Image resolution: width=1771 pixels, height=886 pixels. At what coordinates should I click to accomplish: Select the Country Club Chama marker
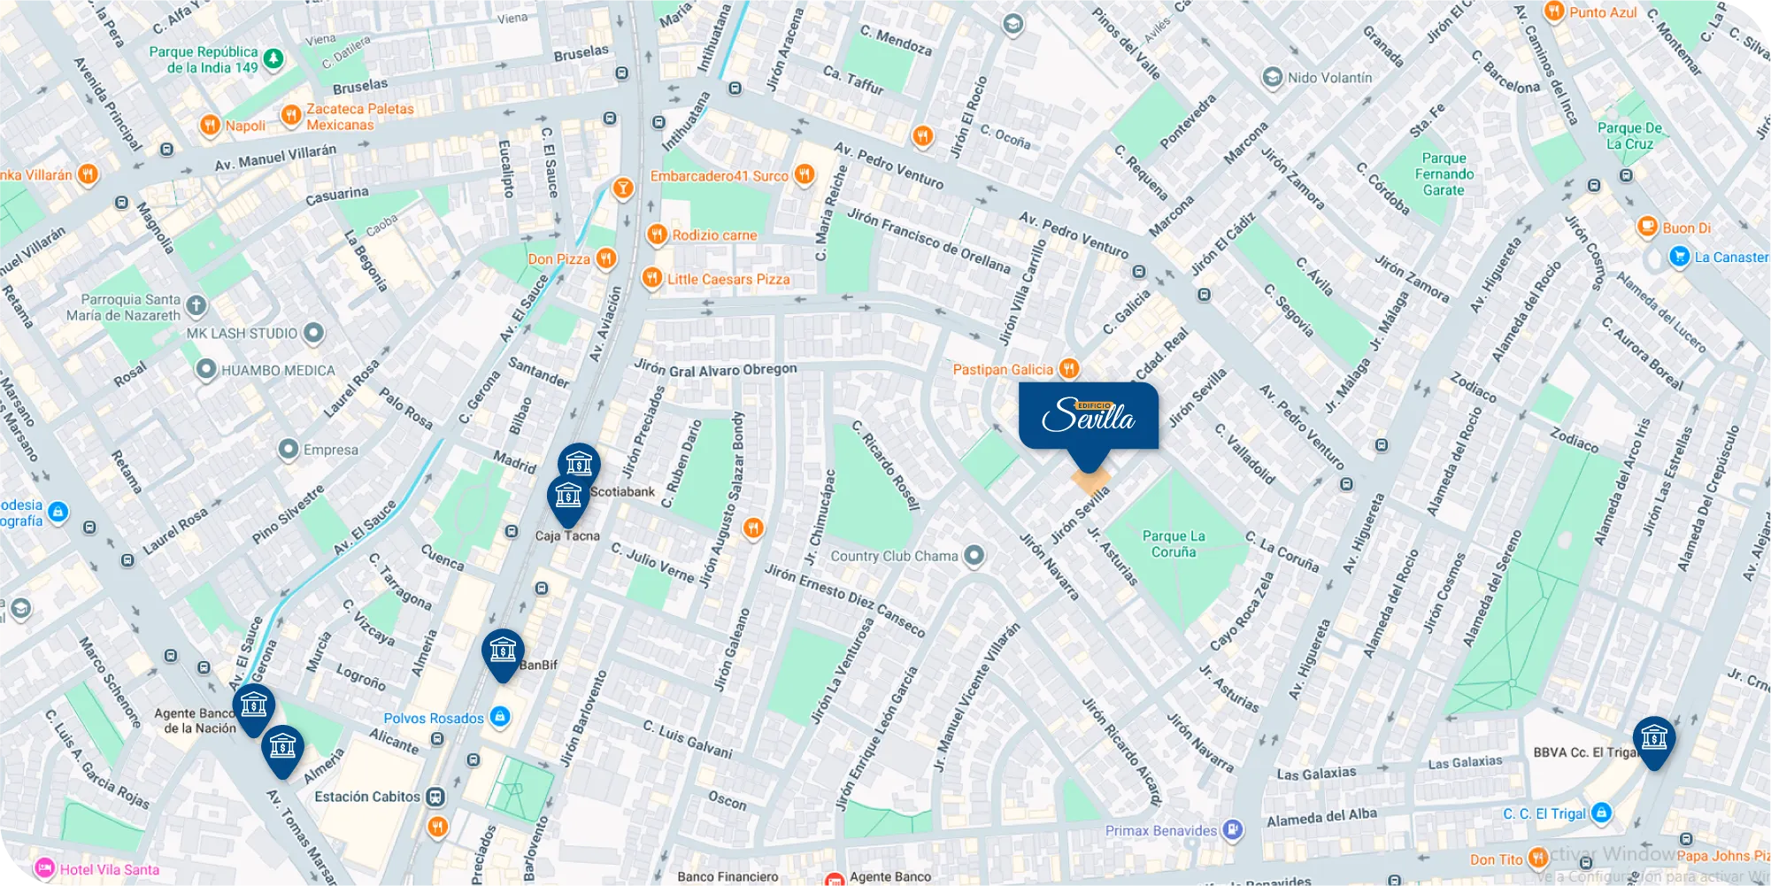click(974, 555)
